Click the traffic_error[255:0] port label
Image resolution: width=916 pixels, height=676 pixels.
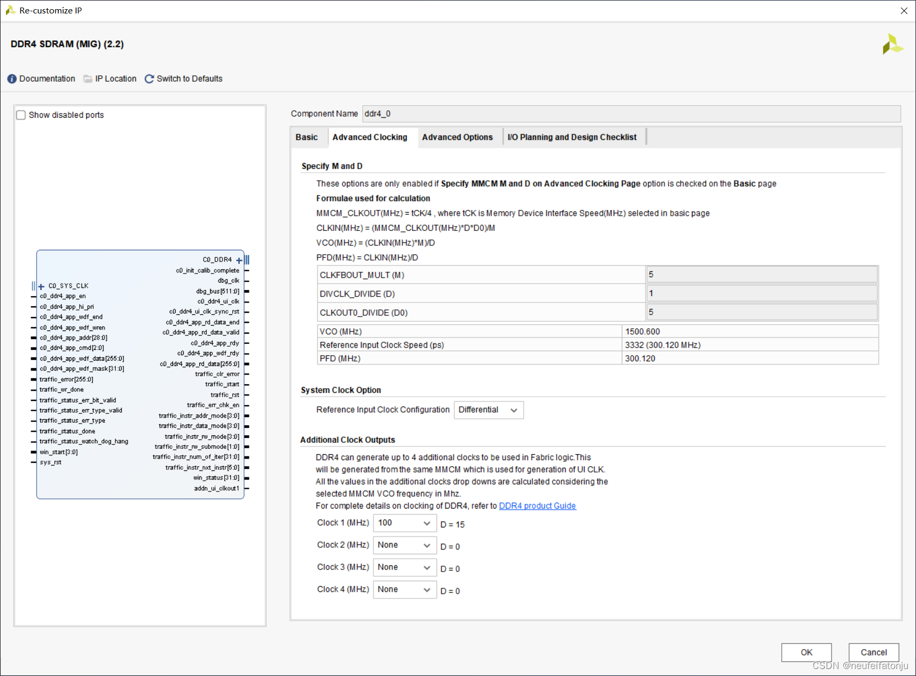(x=66, y=379)
